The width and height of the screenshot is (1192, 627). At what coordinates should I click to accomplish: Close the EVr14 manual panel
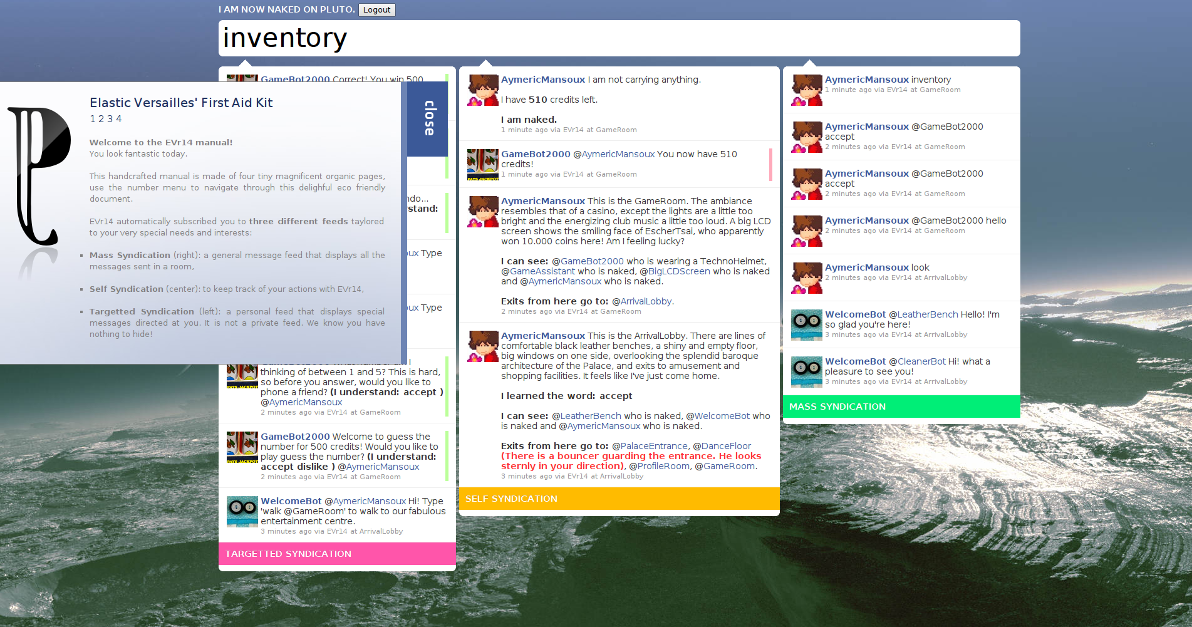(428, 118)
